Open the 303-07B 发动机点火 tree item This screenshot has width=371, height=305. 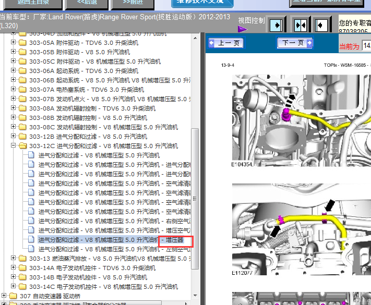110,99
